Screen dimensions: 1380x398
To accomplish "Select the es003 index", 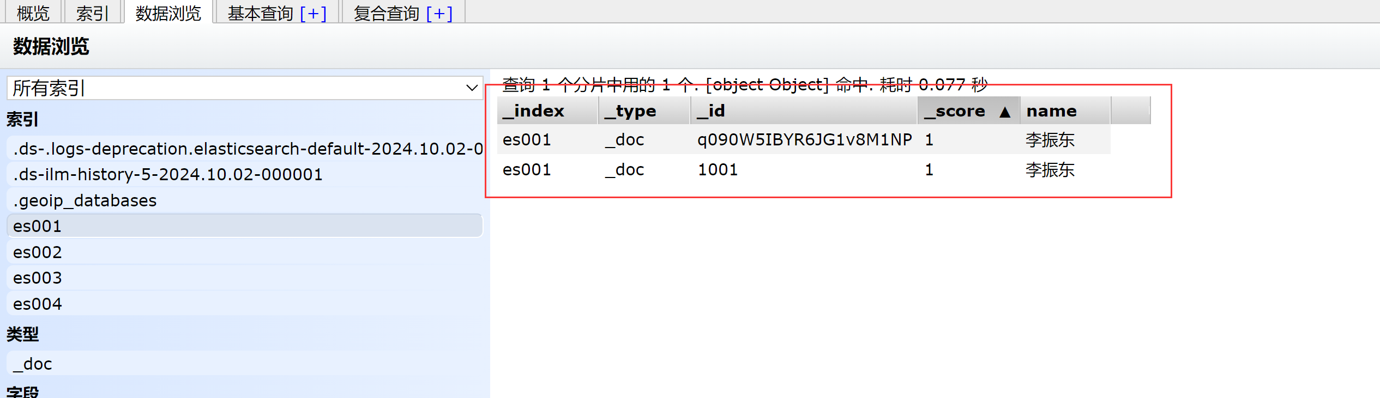I will point(245,278).
